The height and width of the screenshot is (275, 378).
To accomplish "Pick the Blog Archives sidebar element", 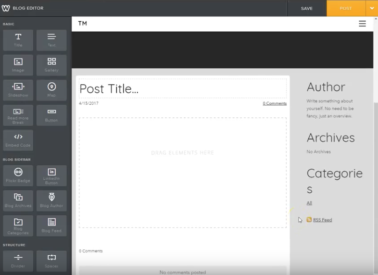I will (18, 200).
